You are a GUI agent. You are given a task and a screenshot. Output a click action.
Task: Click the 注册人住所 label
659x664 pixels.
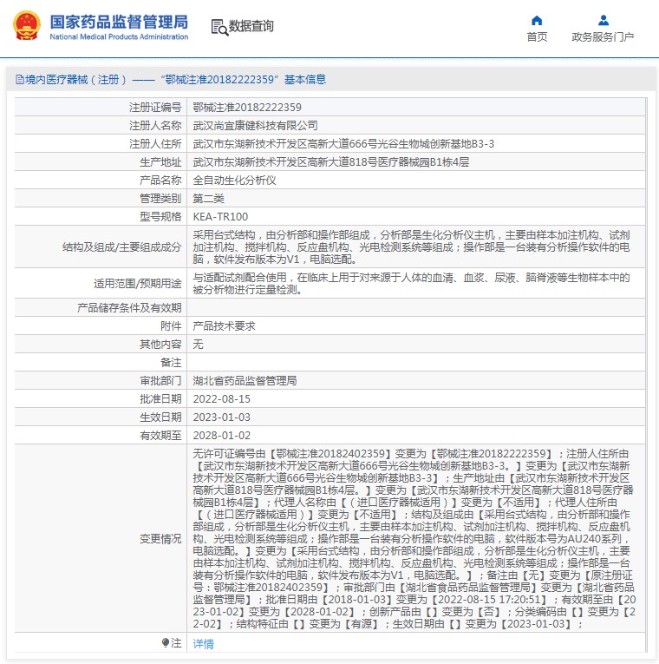[155, 143]
